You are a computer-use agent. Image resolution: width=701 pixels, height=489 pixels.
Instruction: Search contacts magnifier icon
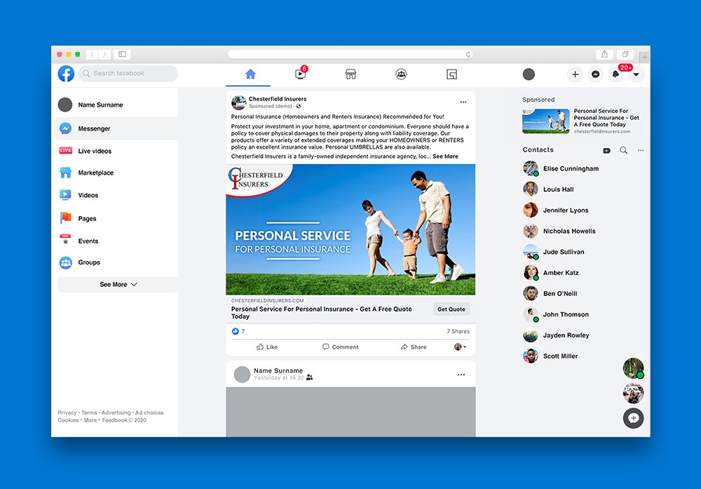pos(624,150)
